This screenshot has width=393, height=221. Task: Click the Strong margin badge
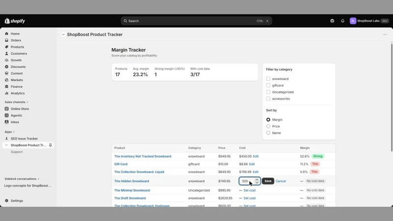point(318,156)
